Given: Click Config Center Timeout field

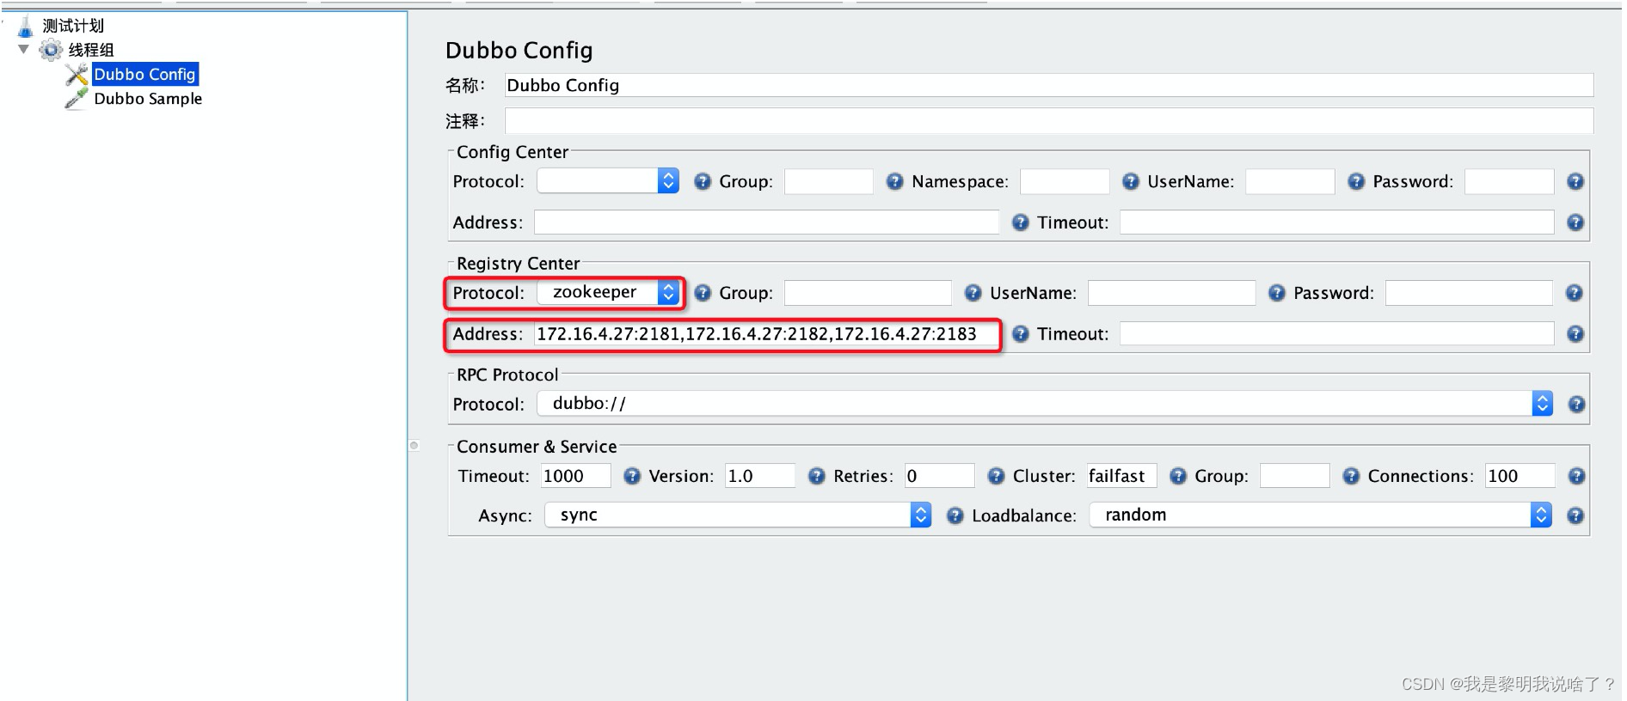Looking at the screenshot, I should tap(1337, 222).
